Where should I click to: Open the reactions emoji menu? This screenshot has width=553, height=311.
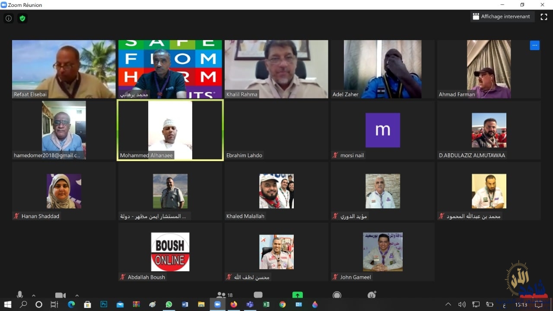372,295
